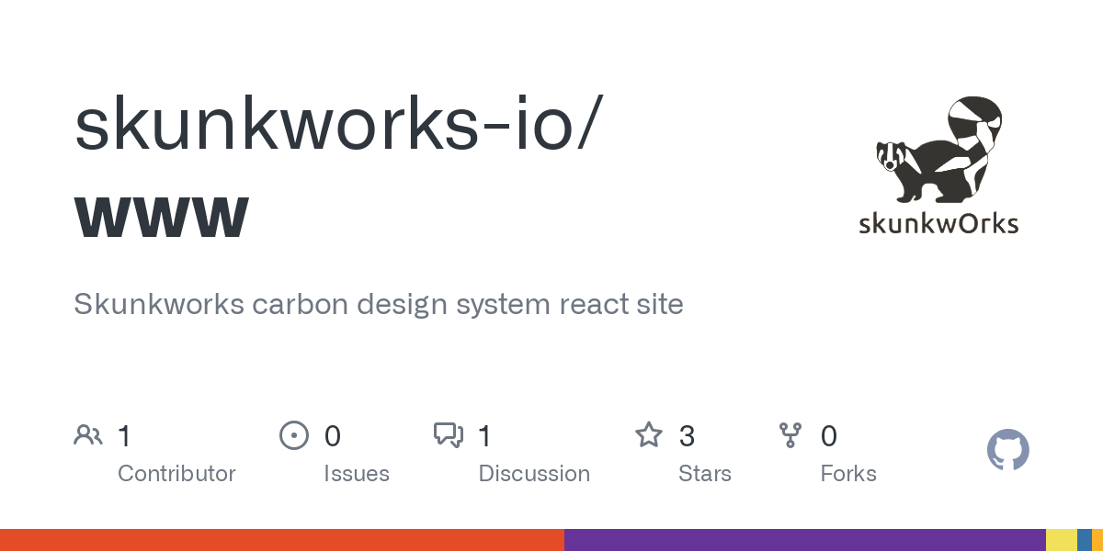Click the yellow segment of the language bar

1061,540
